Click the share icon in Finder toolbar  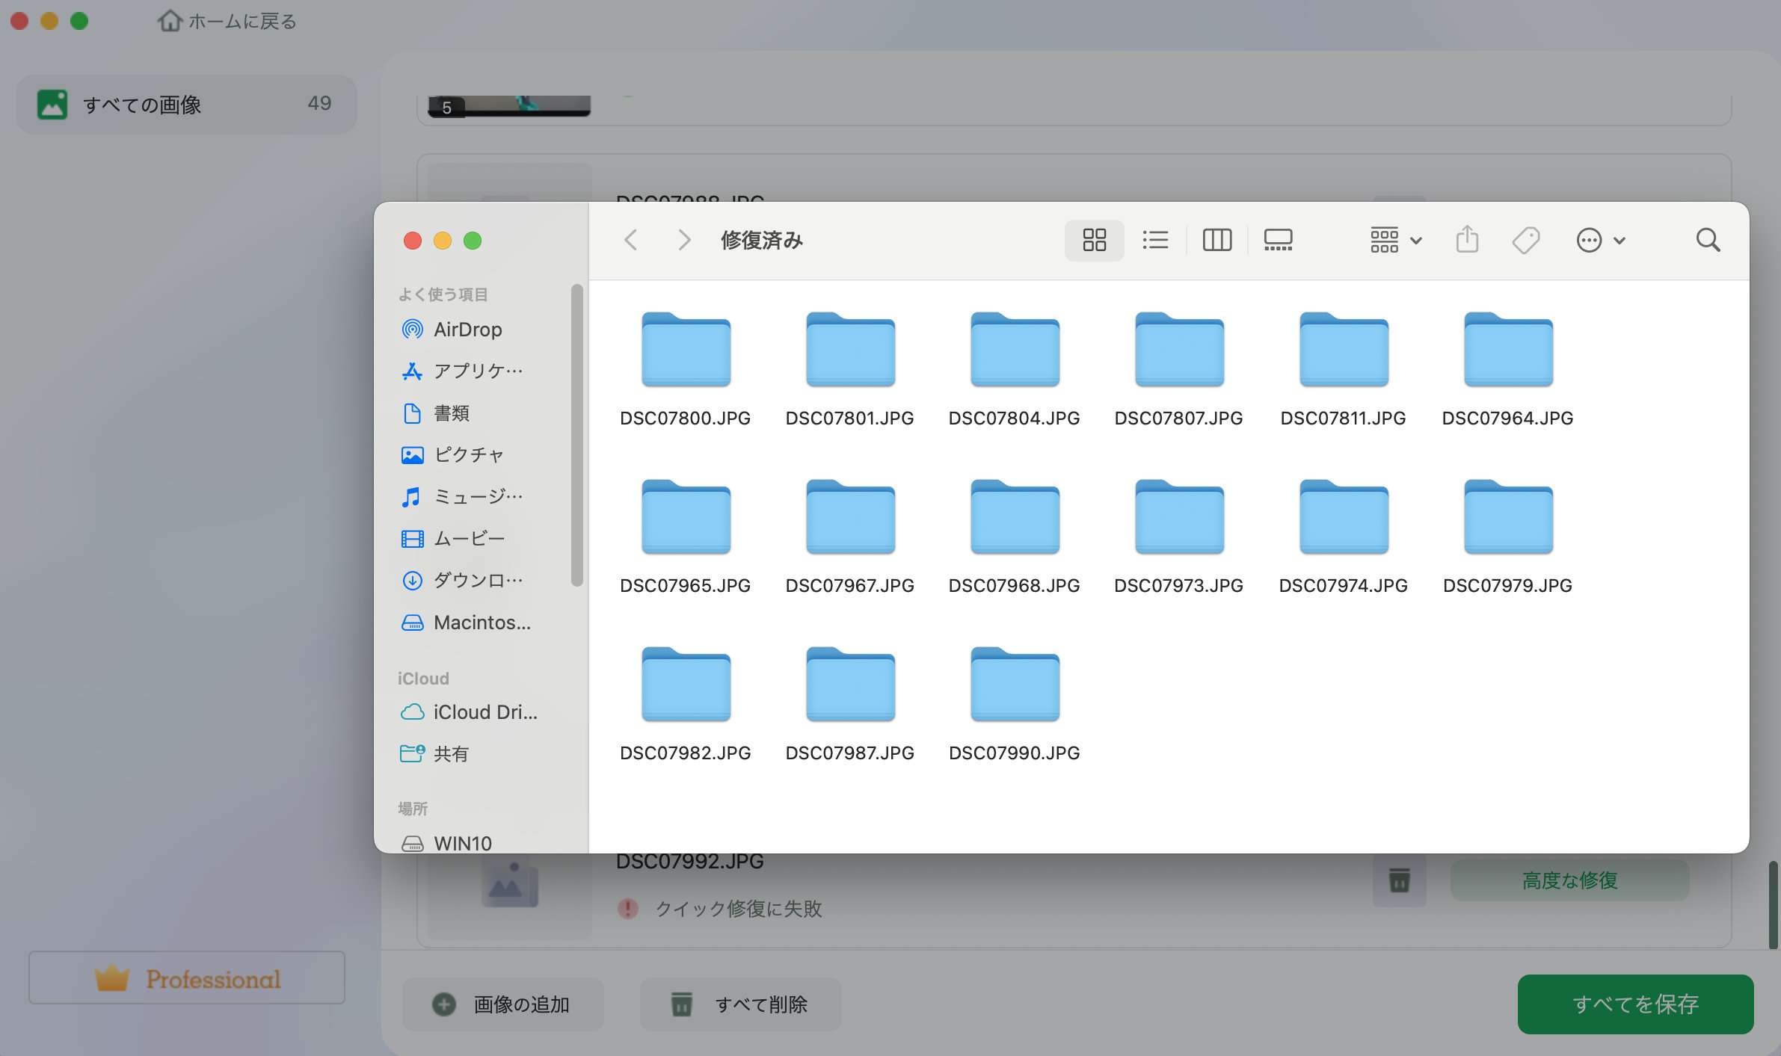coord(1467,240)
